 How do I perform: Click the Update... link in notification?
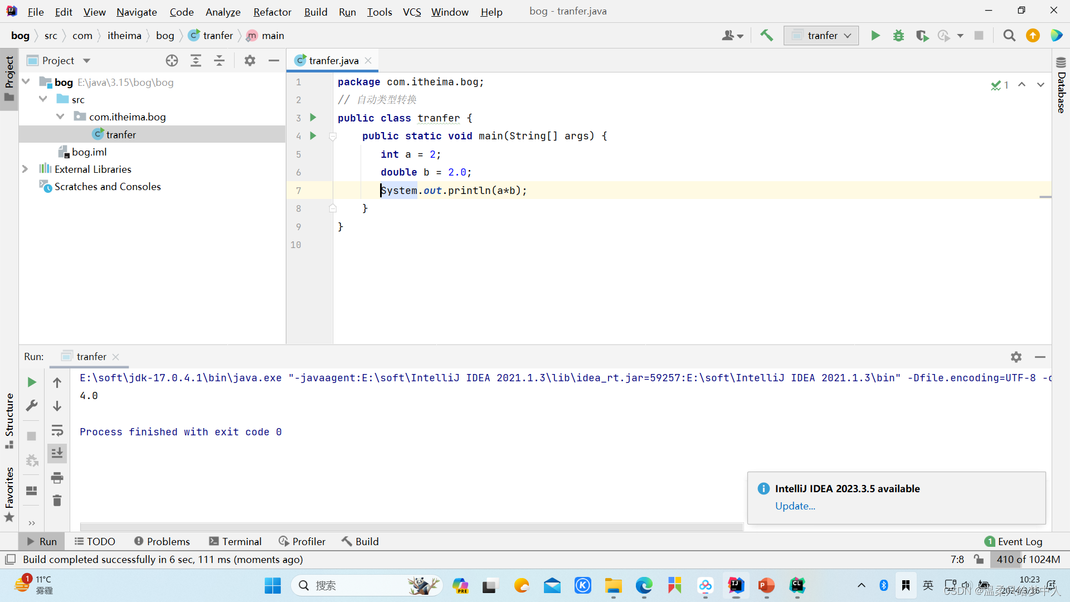click(795, 506)
